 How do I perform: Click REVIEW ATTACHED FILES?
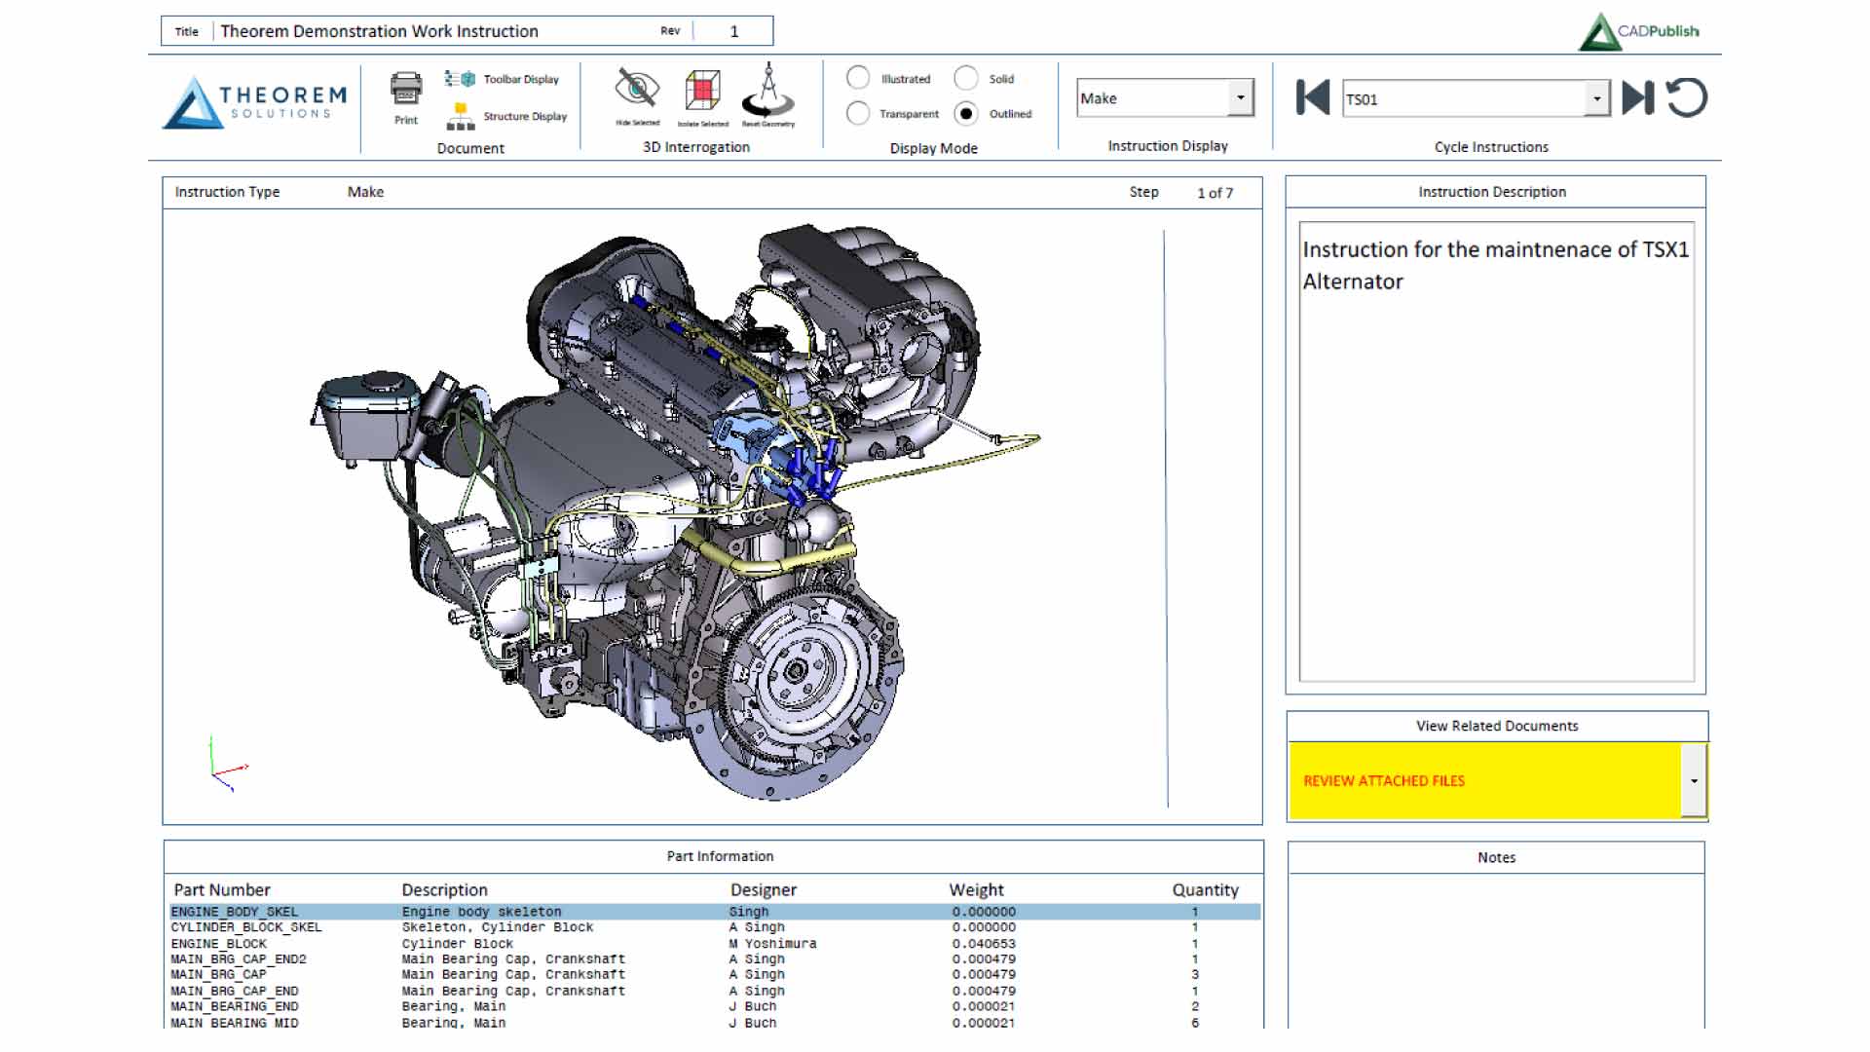pyautogui.click(x=1384, y=779)
